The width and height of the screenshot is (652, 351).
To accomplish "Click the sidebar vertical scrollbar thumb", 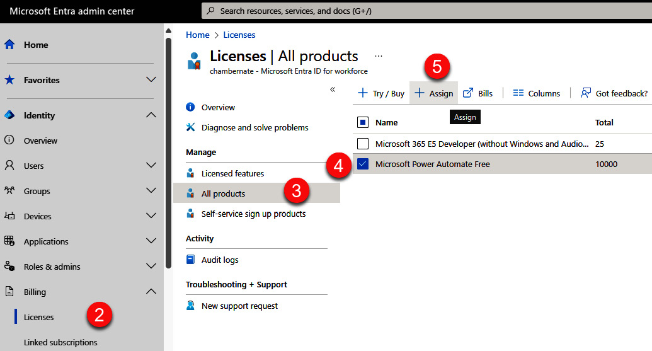I will click(x=168, y=153).
